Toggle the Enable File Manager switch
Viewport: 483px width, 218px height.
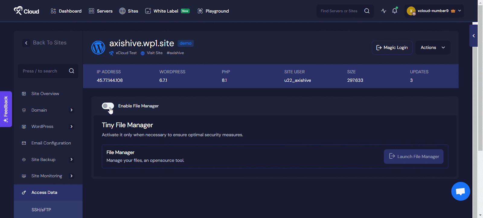(108, 106)
